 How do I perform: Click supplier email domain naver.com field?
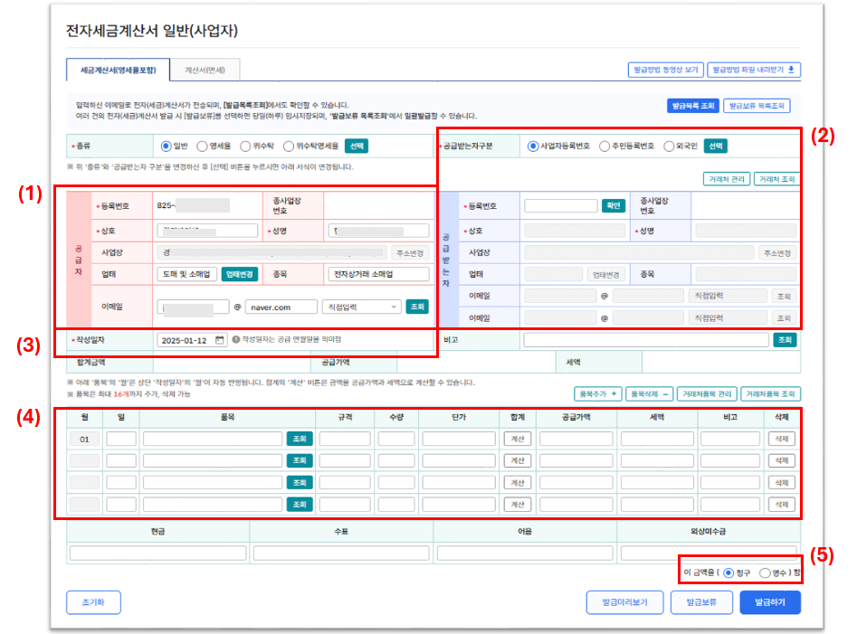tap(281, 307)
